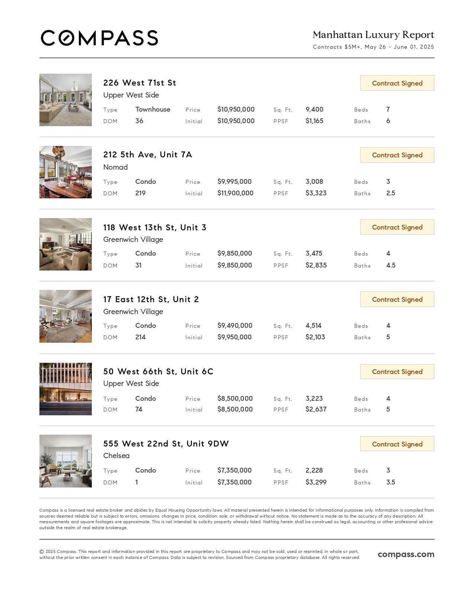Viewport: 474px width, 614px height.
Task: Click the $10,950,000 price of 226 West 71st
Action: 236,109
